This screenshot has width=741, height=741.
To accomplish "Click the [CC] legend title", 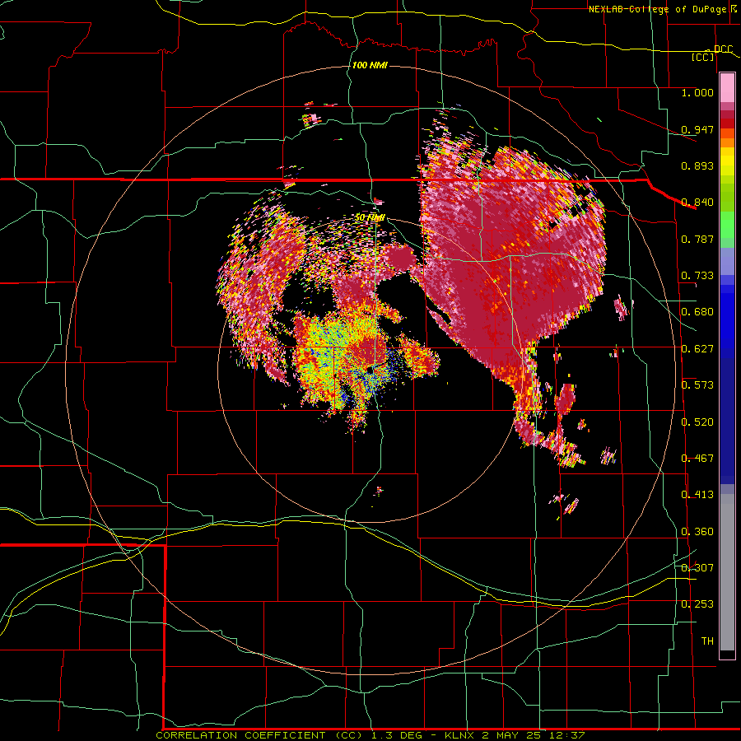I will (x=703, y=57).
